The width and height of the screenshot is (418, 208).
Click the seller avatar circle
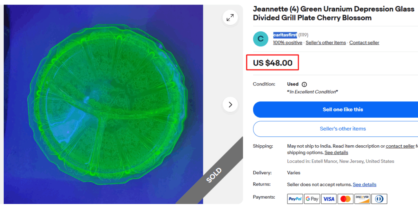coord(260,39)
